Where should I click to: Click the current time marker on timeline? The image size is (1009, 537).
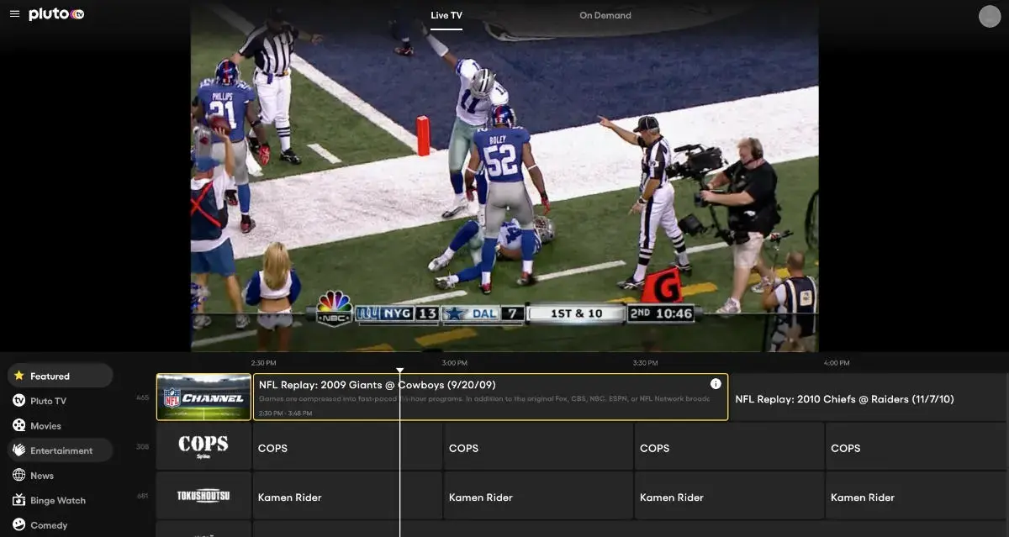click(x=399, y=371)
